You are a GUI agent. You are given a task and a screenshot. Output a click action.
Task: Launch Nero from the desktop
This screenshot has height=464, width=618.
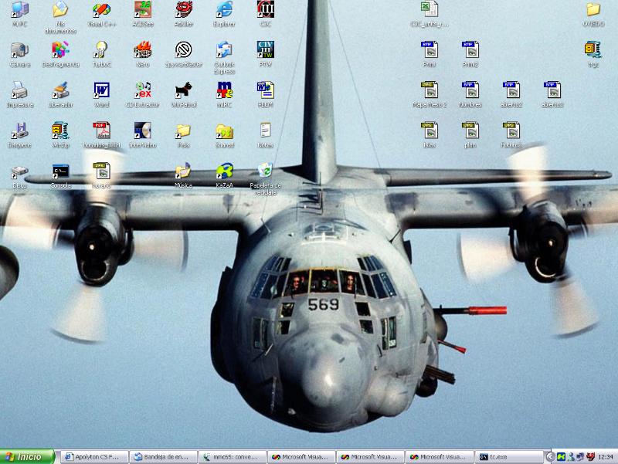142,50
